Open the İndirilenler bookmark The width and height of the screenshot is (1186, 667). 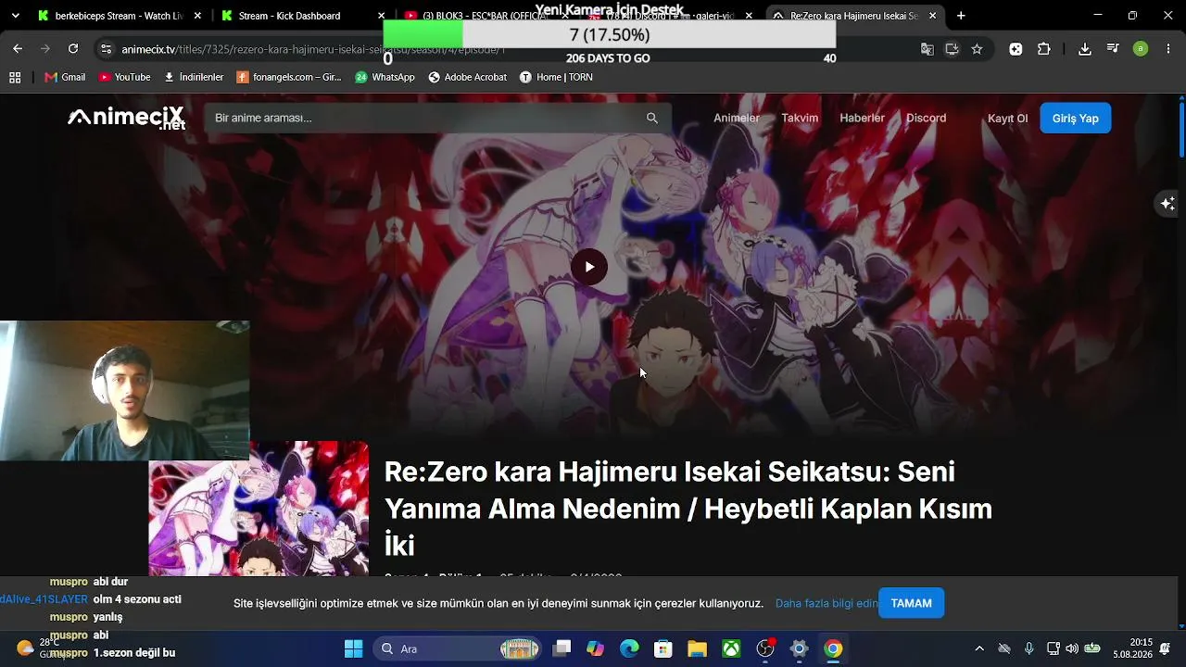[x=194, y=78]
